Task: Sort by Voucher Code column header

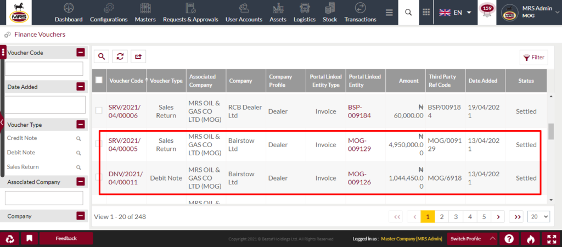Action: pyautogui.click(x=126, y=81)
